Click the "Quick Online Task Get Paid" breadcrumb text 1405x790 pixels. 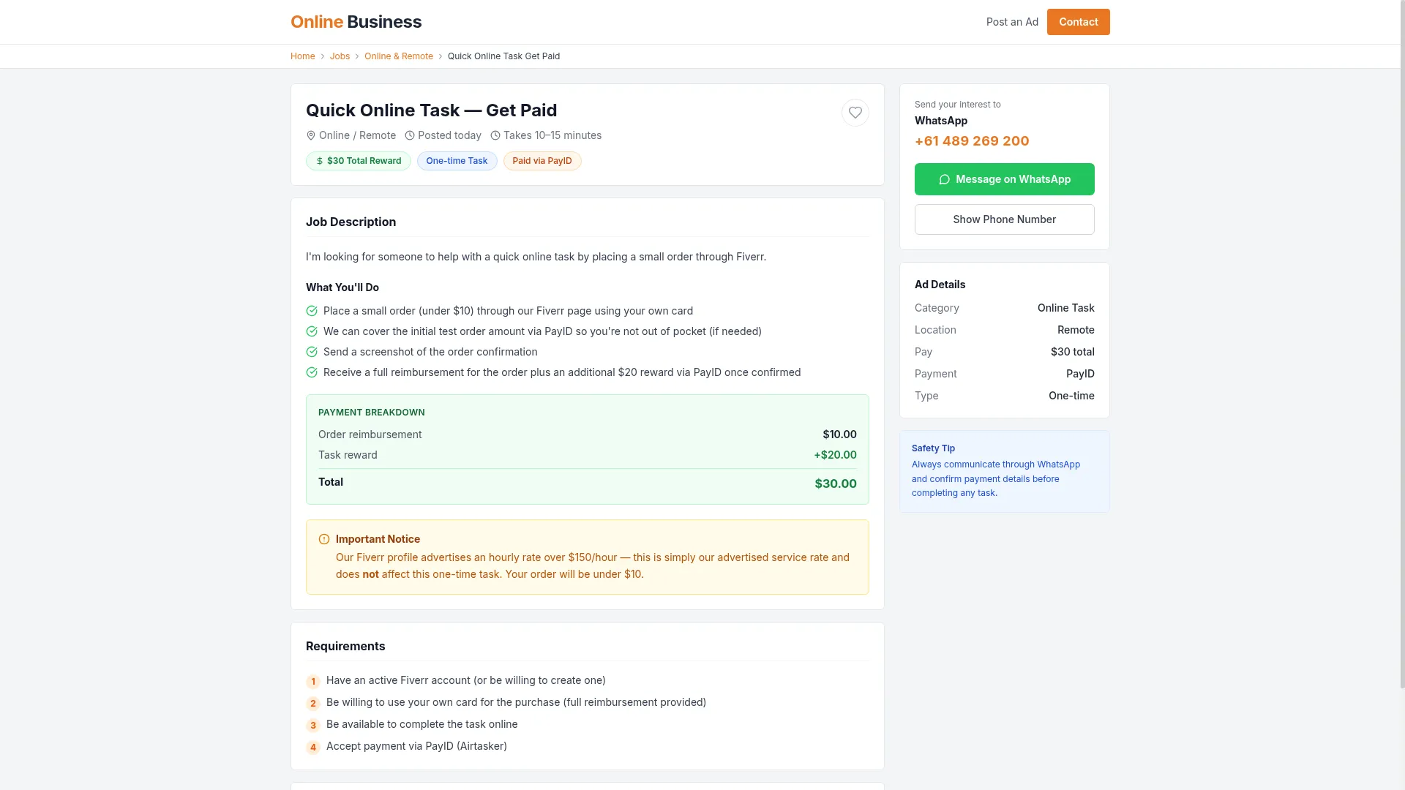[503, 56]
